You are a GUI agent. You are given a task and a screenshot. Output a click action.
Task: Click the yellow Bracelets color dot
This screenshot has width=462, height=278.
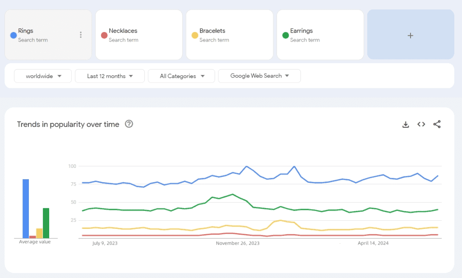195,35
